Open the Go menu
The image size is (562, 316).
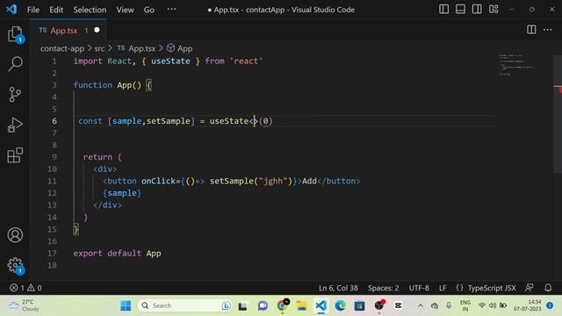click(149, 10)
